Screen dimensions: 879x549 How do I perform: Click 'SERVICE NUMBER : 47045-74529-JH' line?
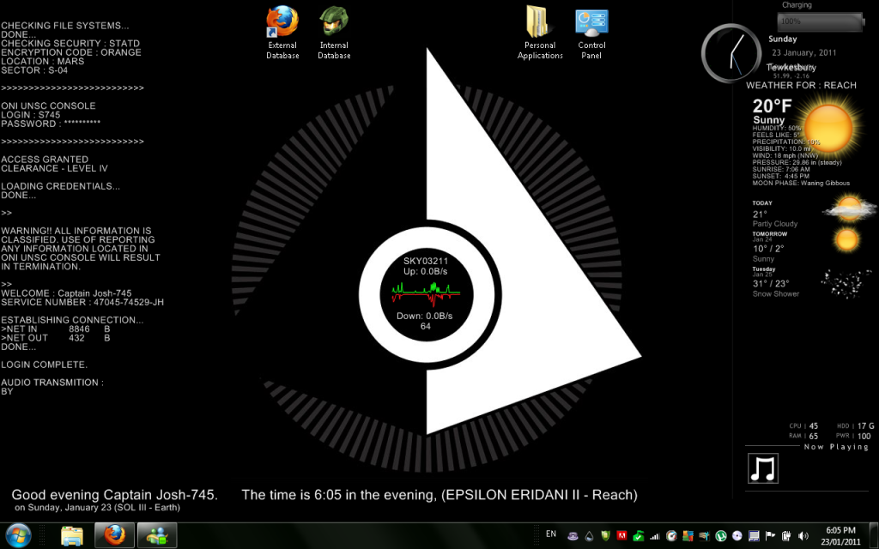(x=82, y=303)
